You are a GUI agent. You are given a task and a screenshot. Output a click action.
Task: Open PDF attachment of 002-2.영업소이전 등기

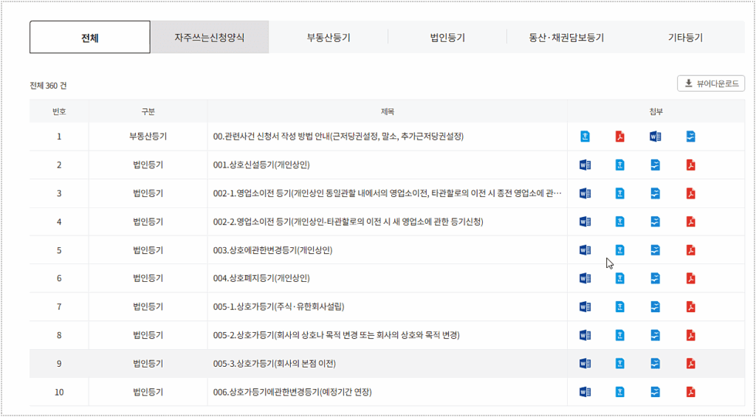[x=691, y=221]
